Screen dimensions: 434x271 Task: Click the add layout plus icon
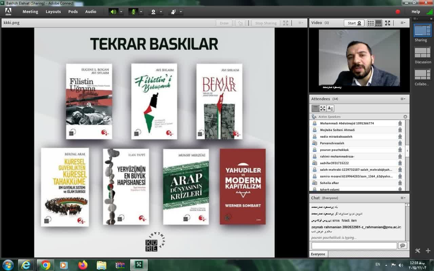428,251
